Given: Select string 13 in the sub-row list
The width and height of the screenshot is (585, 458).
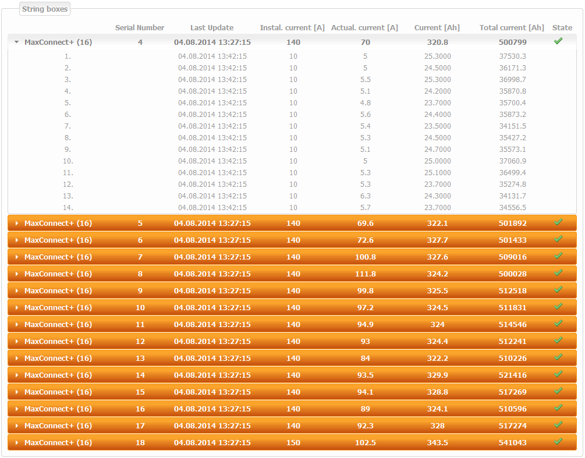Looking at the screenshot, I should (68, 196).
